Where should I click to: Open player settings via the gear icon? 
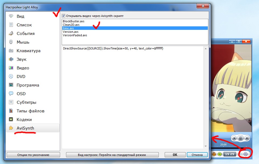click(246, 154)
